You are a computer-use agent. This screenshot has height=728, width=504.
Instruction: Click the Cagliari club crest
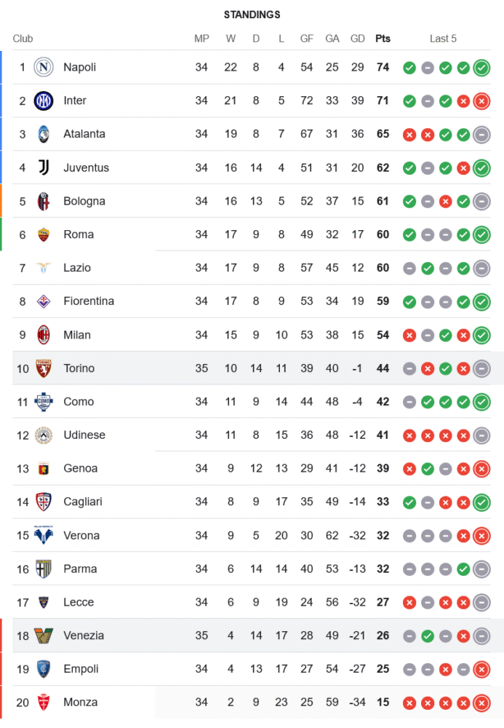tap(44, 502)
